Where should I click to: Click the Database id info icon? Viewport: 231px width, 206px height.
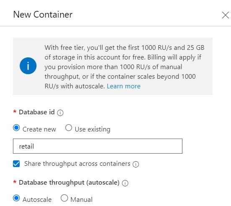pos(60,113)
